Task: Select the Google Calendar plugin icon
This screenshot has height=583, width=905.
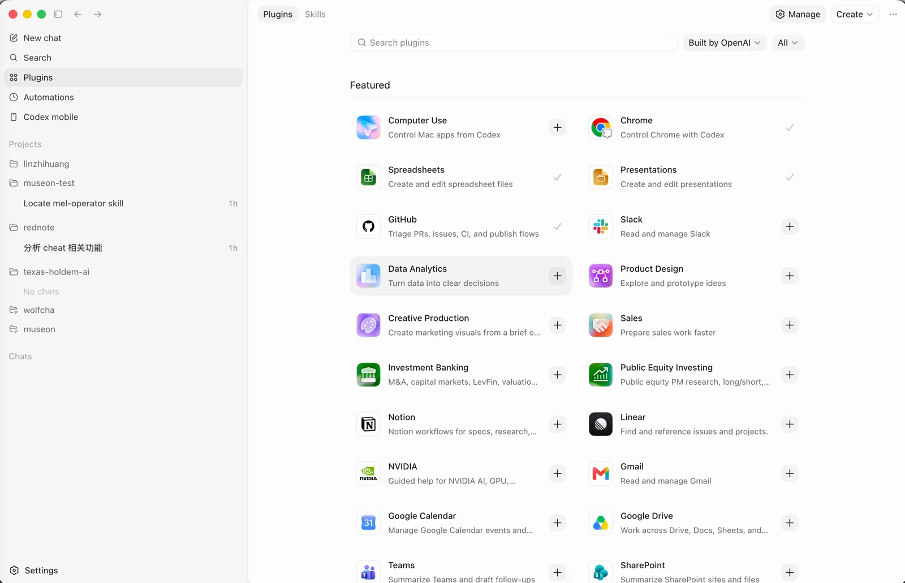Action: (368, 523)
